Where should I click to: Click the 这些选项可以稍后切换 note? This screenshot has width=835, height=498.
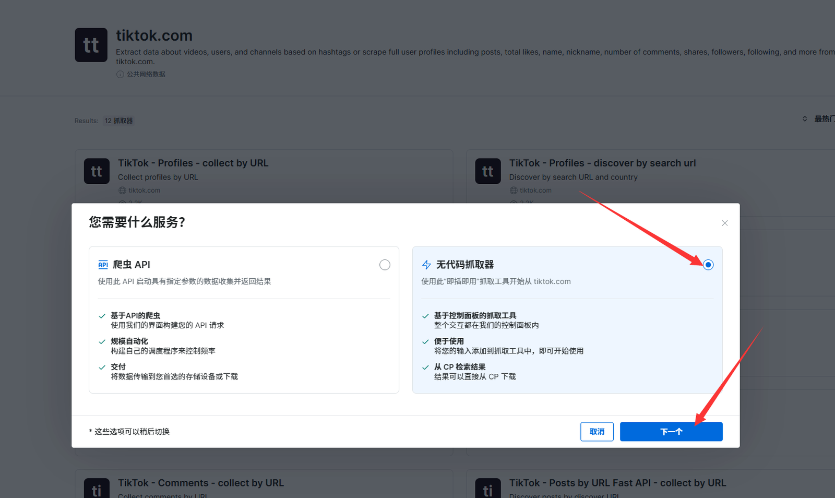click(129, 432)
